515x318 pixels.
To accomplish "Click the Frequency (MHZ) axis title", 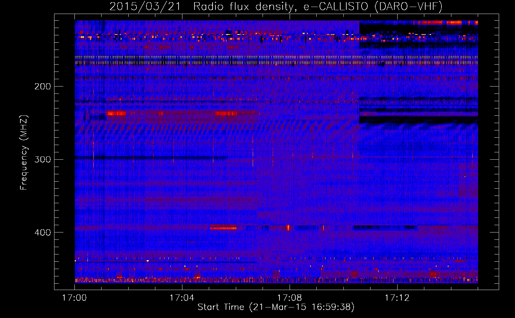I will [x=24, y=153].
